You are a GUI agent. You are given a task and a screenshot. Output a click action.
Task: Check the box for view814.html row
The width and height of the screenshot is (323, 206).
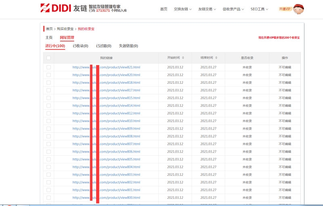(48, 106)
